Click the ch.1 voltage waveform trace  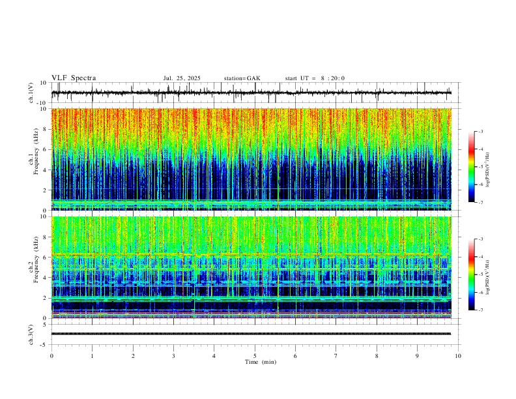[x=251, y=93]
